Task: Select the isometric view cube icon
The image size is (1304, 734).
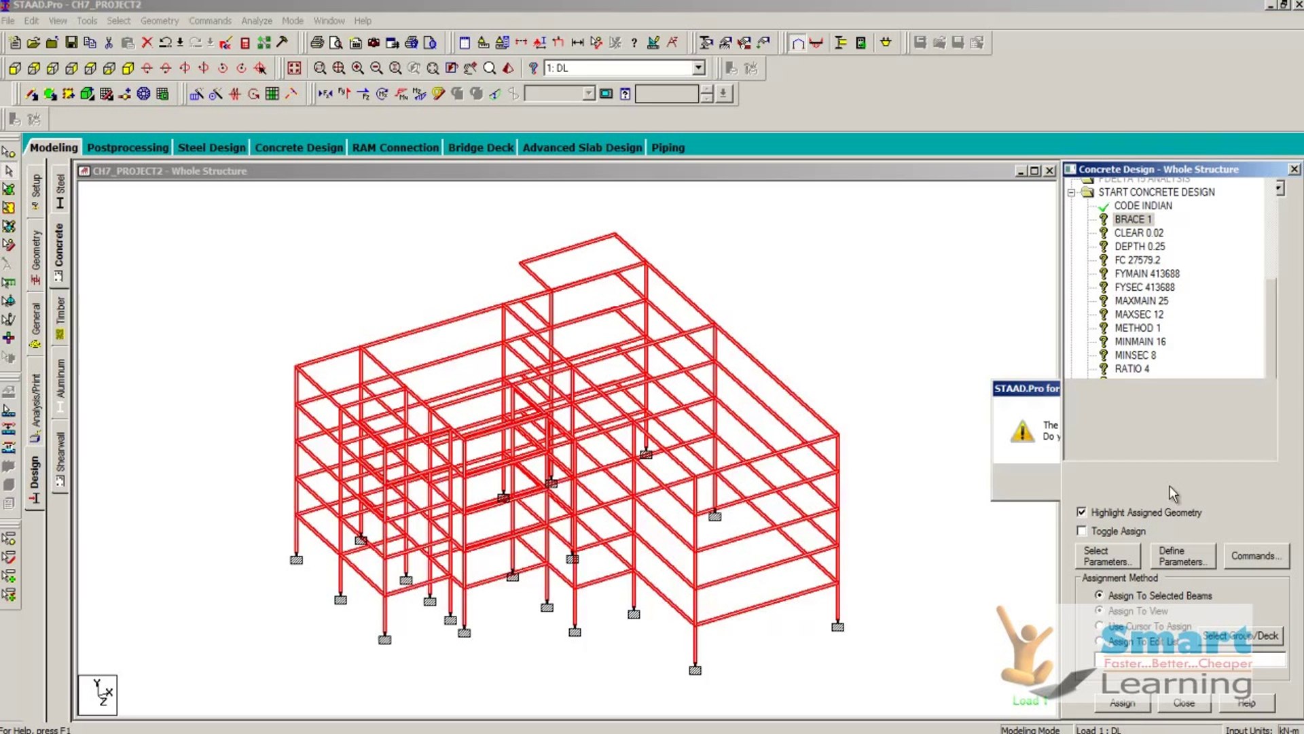Action: point(128,68)
